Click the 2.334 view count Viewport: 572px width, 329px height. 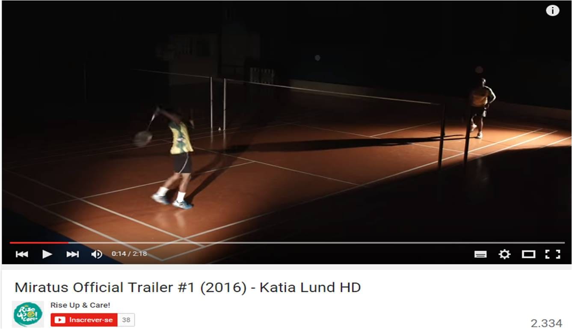546,323
